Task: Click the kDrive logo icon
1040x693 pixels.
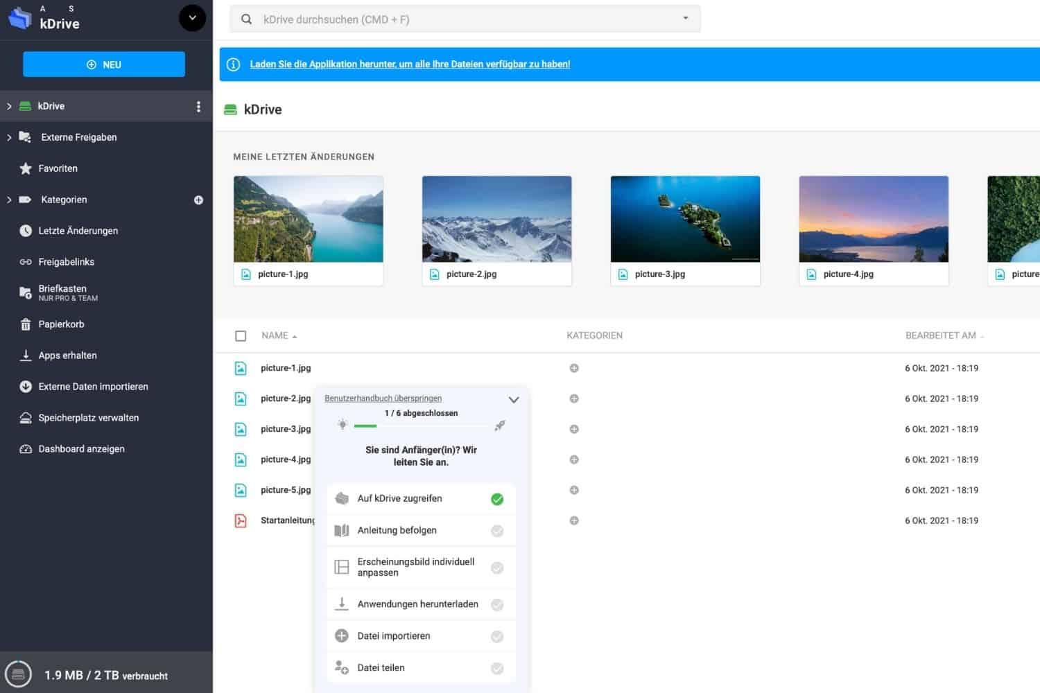Action: point(19,18)
